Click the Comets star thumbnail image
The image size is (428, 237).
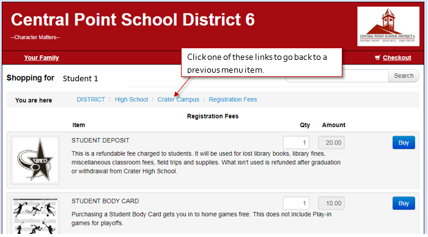coord(35,160)
